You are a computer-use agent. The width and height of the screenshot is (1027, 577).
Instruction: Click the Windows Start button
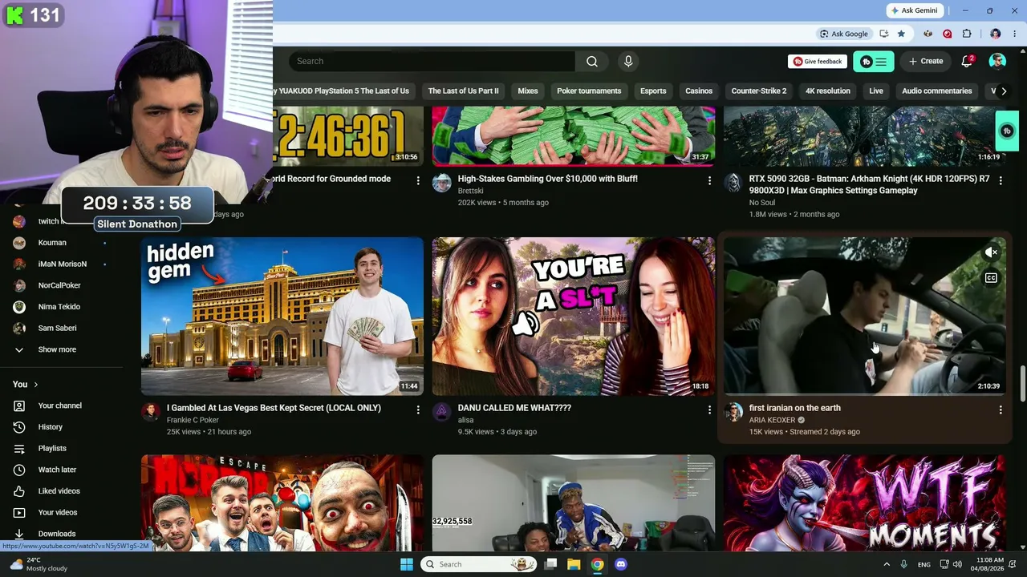click(407, 564)
